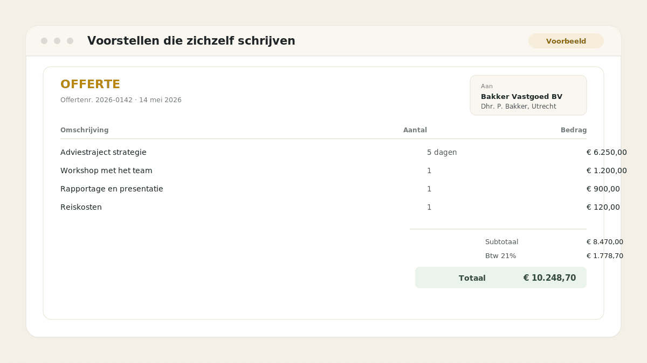Click the Subtotaal label
This screenshot has width=647, height=363.
pyautogui.click(x=501, y=242)
